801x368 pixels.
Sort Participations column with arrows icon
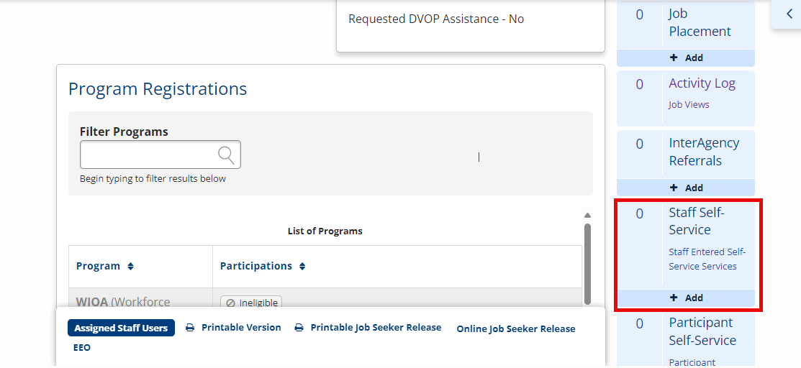click(x=302, y=267)
